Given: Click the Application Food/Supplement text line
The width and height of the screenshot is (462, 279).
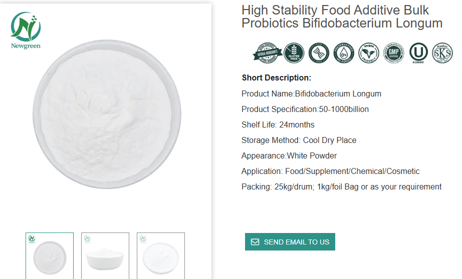Looking at the screenshot, I should (x=330, y=171).
